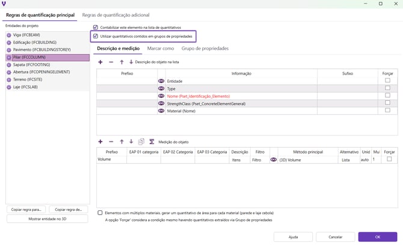Switch to Regras de quantificação adicional tab
This screenshot has width=403, height=245.
[x=115, y=15]
